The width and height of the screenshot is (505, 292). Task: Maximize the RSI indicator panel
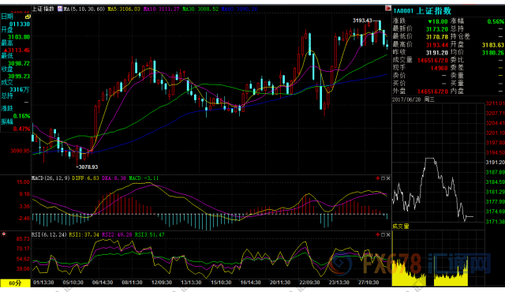coord(383,234)
